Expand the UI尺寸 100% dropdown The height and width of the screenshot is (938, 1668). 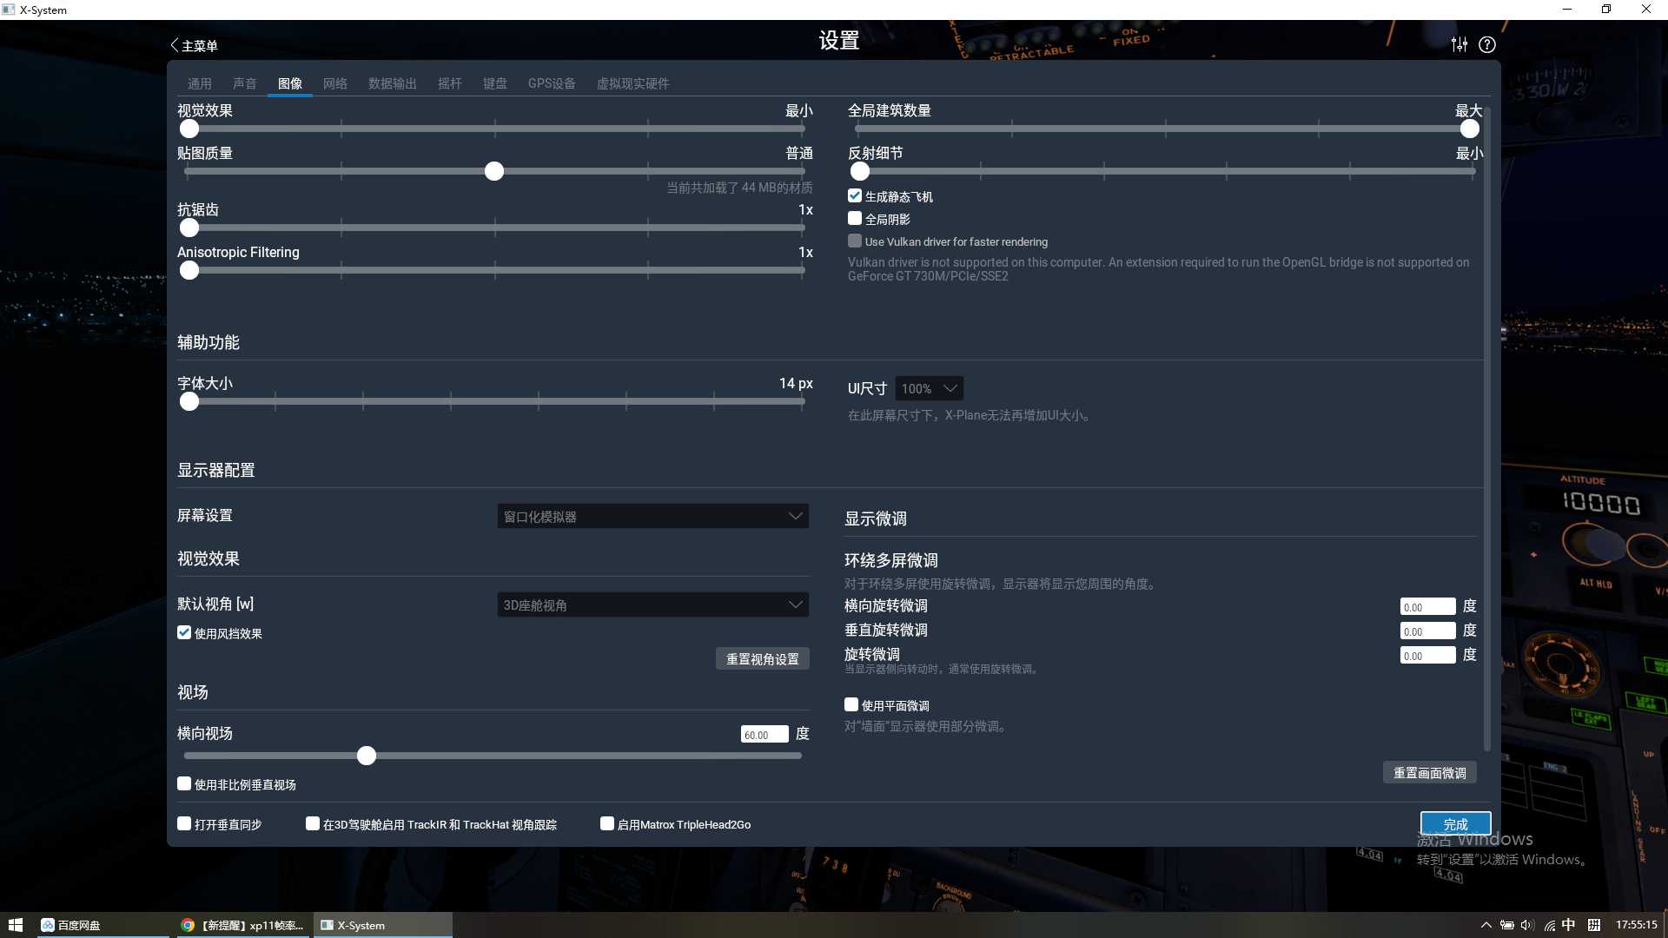928,388
